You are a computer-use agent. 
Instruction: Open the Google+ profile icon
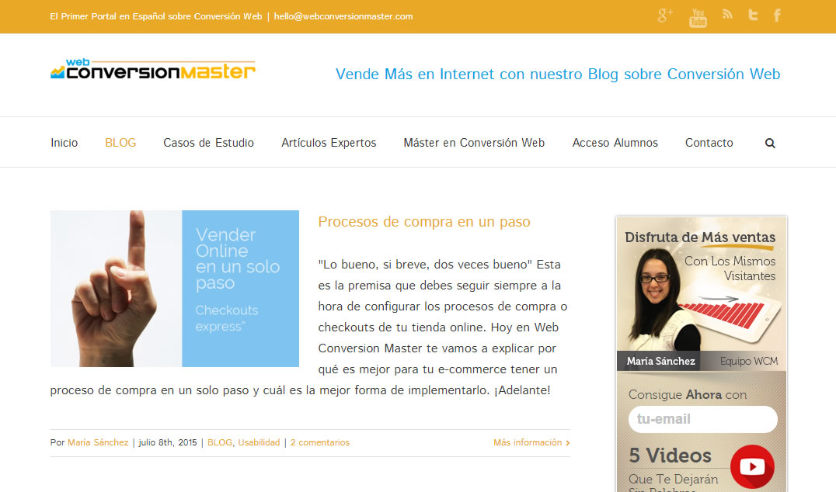tap(665, 14)
